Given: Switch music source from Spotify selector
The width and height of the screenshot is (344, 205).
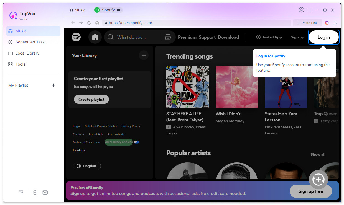Looking at the screenshot, I should point(108,10).
